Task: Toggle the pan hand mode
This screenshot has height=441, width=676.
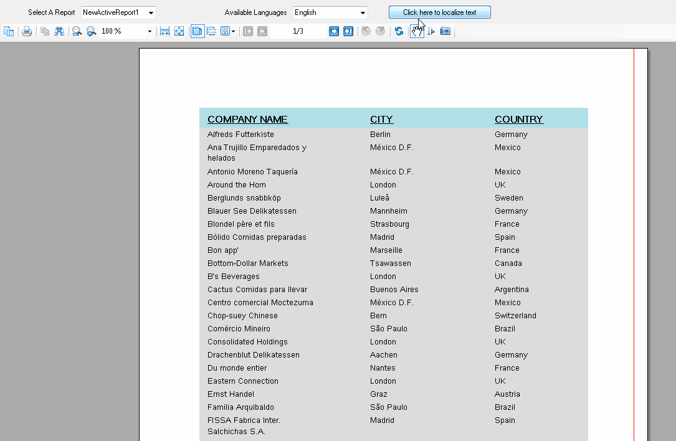Action: [417, 31]
